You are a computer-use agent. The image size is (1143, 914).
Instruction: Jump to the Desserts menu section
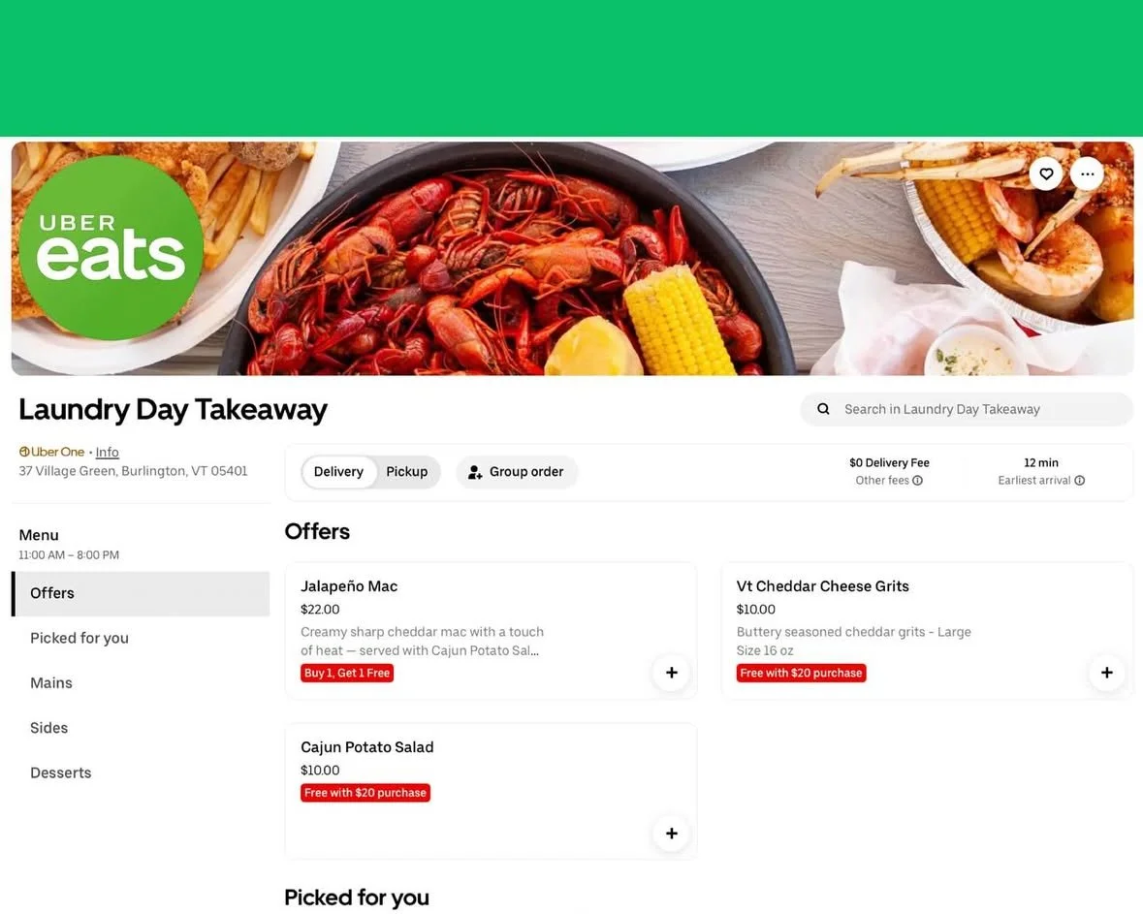tap(141, 772)
